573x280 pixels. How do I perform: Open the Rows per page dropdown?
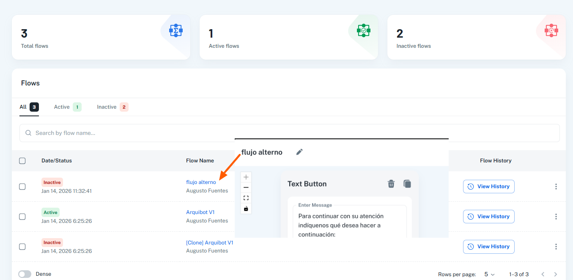click(489, 275)
